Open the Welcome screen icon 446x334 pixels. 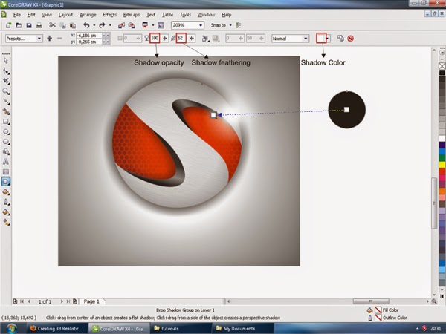pos(161,25)
